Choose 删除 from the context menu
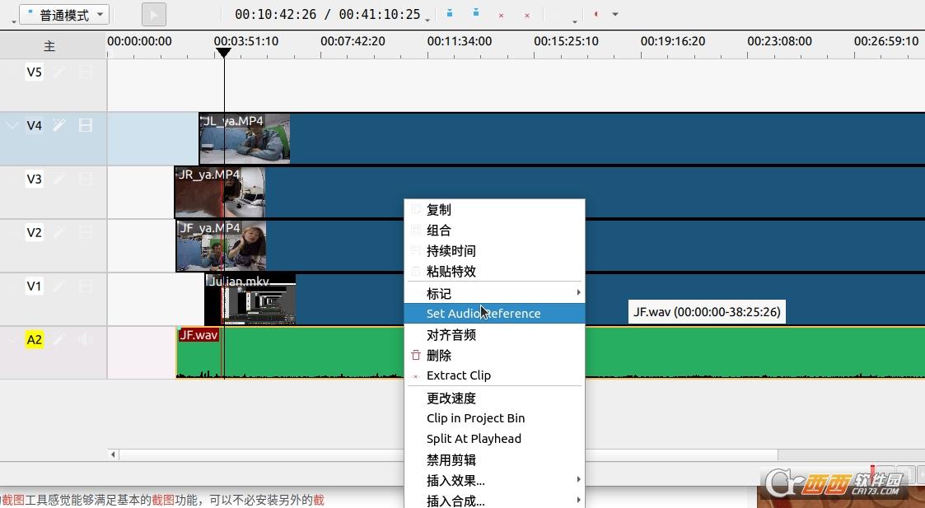The image size is (925, 508). (x=494, y=355)
